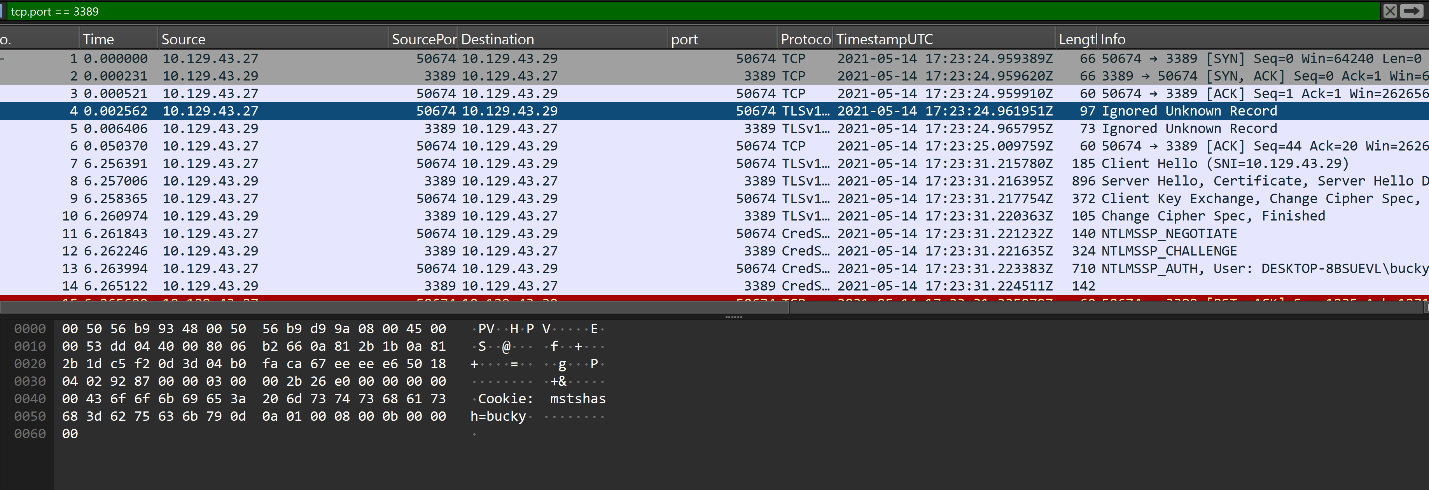Click the 'h=bucky' ASCII text

[x=498, y=416]
